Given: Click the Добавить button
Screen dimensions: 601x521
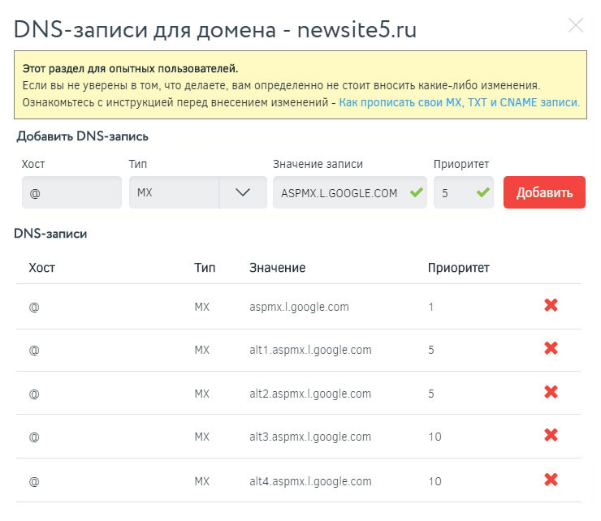Looking at the screenshot, I should 544,193.
